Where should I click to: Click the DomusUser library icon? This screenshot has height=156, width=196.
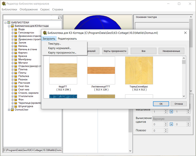pyautogui.click(x=12, y=110)
